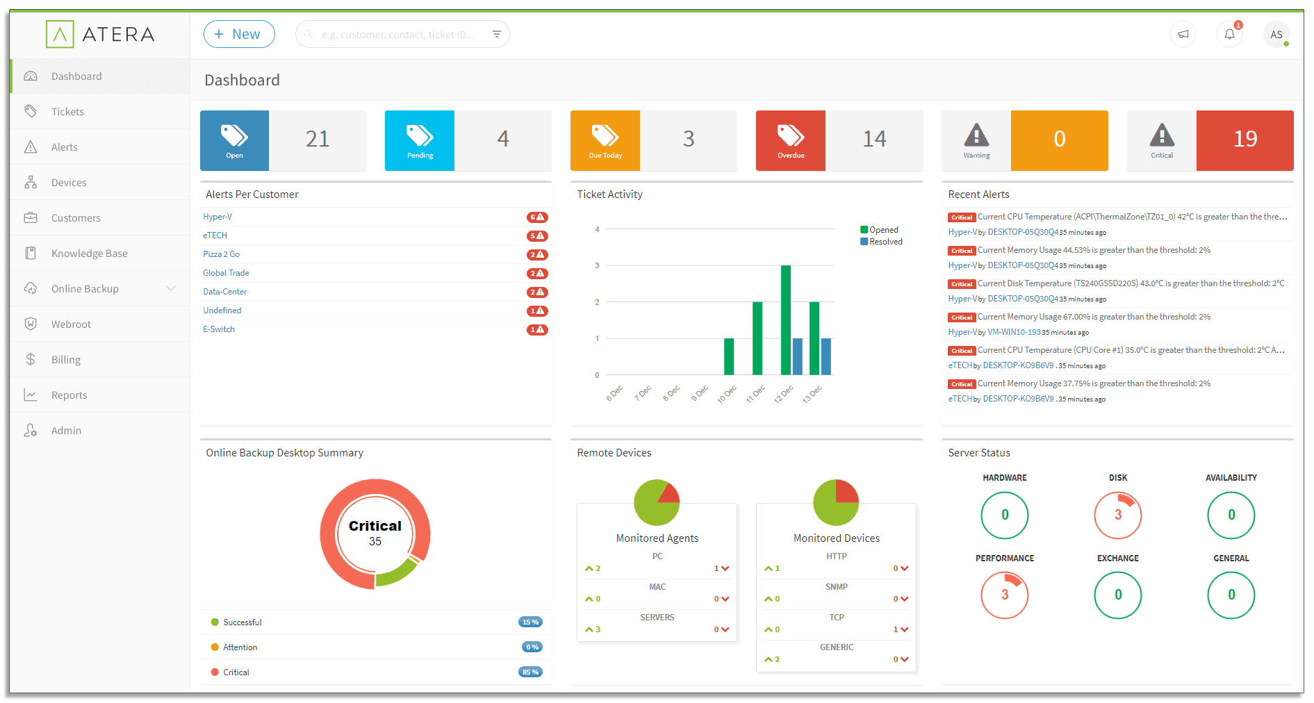Click the SERVERS up arrow count 3
This screenshot has height=703, width=1314.
pyautogui.click(x=593, y=629)
